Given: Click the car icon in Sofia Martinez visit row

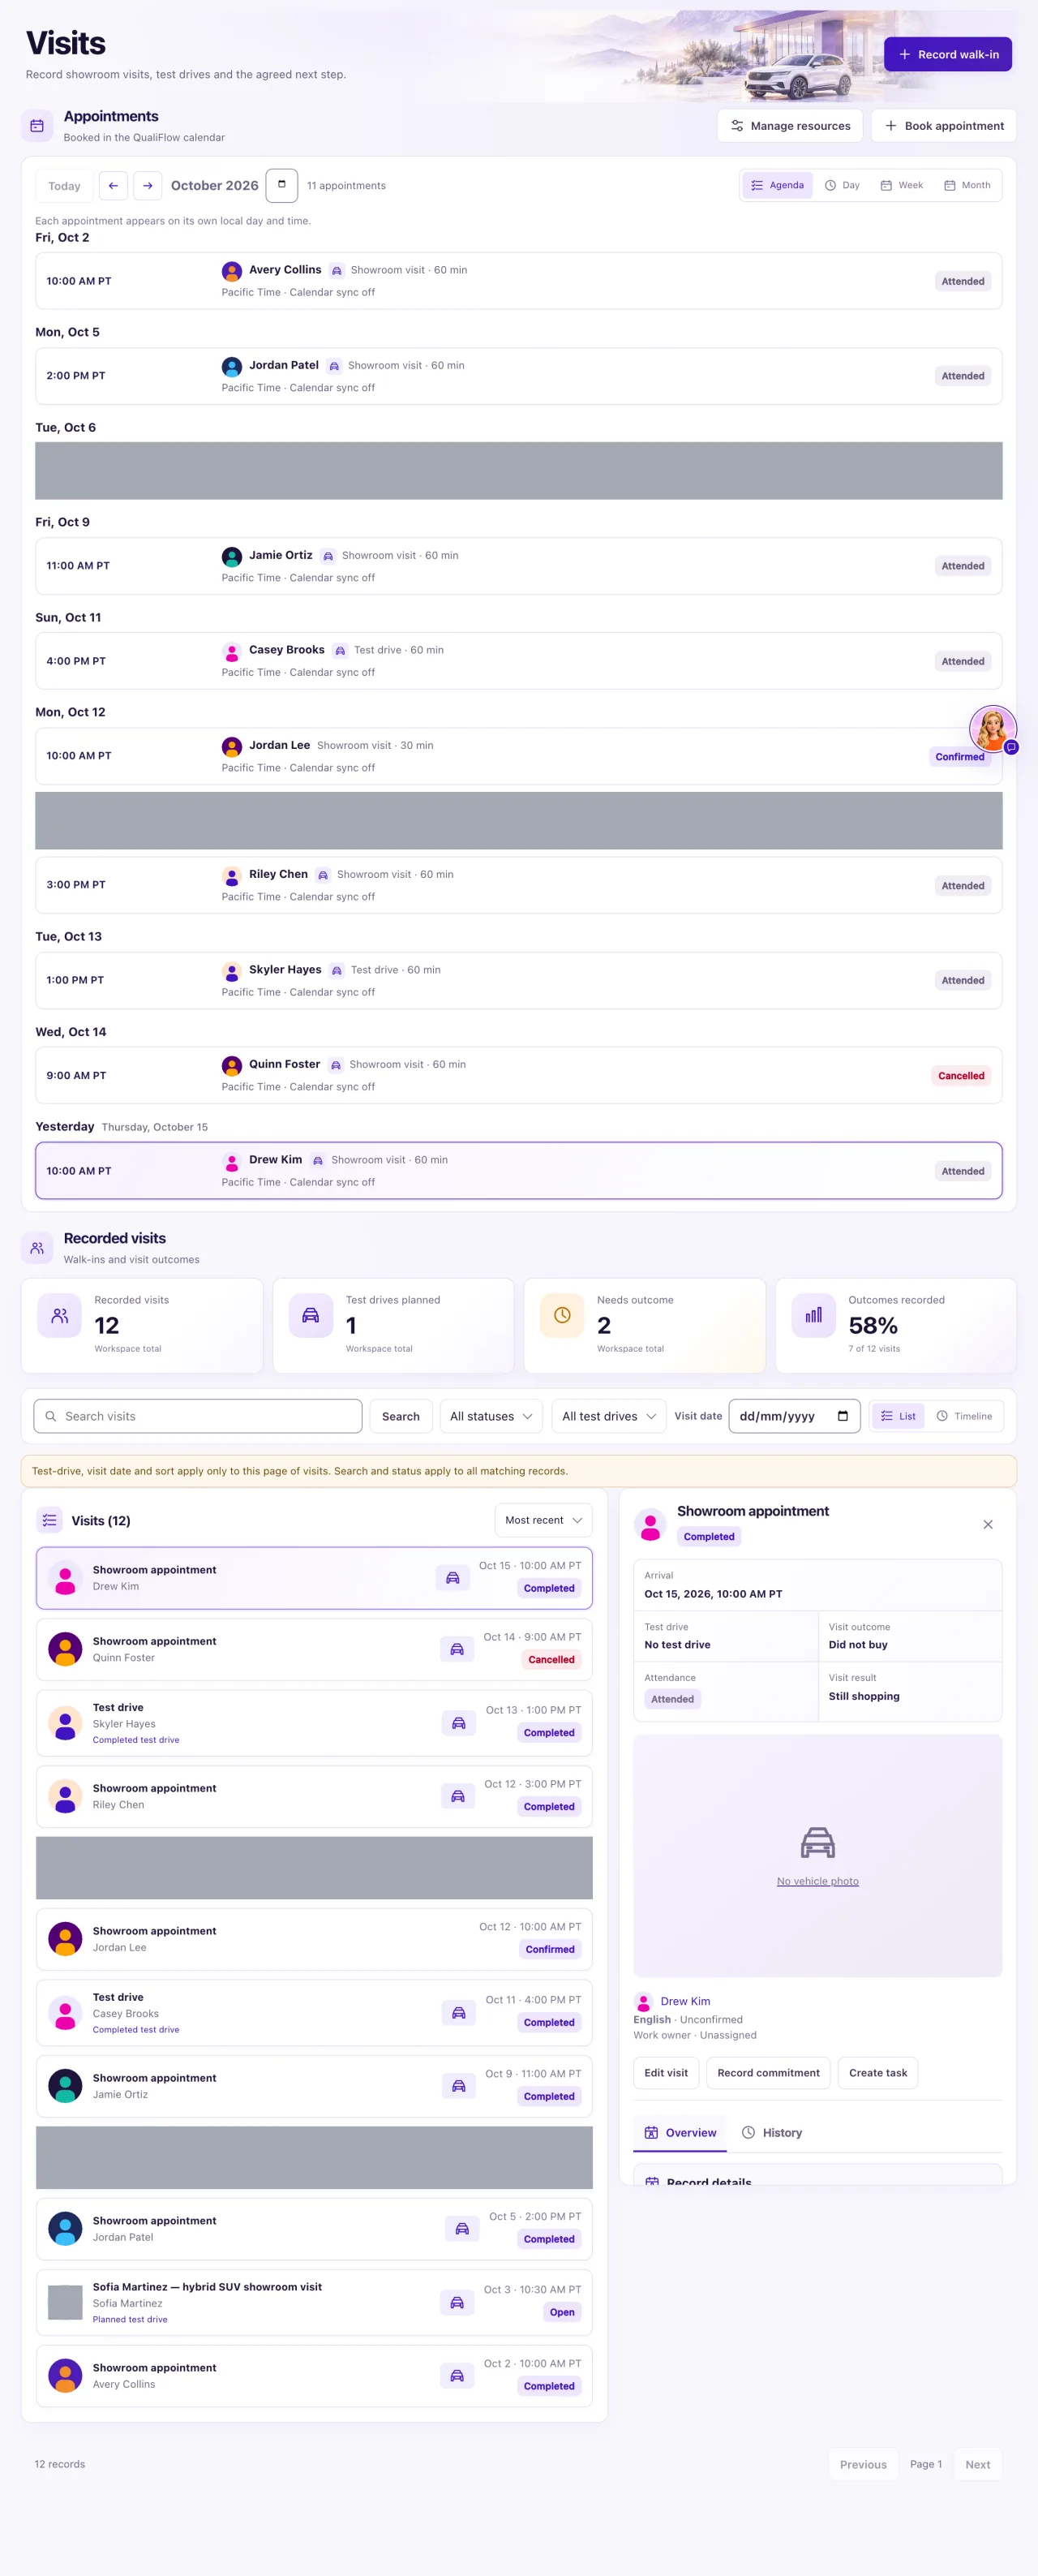Looking at the screenshot, I should point(457,2302).
